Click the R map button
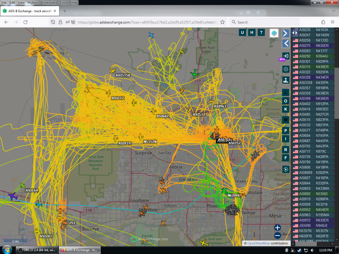 pyautogui.click(x=286, y=149)
